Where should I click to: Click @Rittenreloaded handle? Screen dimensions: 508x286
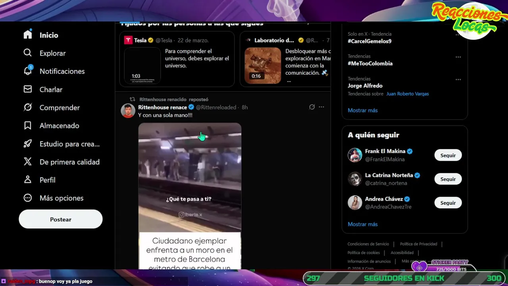(x=216, y=107)
